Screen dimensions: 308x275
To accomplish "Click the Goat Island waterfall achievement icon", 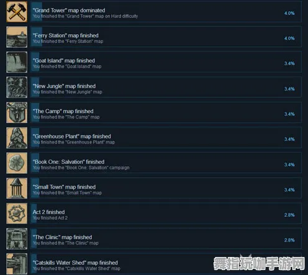I will point(17,62).
